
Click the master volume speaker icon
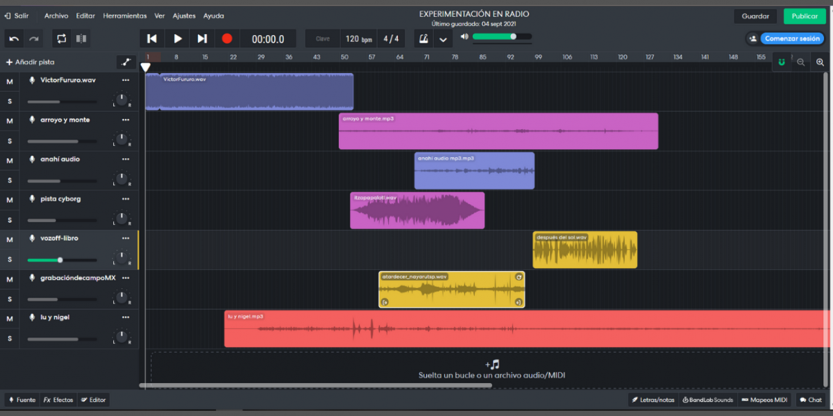[464, 36]
